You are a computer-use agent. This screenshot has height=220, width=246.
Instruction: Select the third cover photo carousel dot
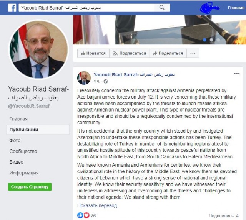coord(218,40)
